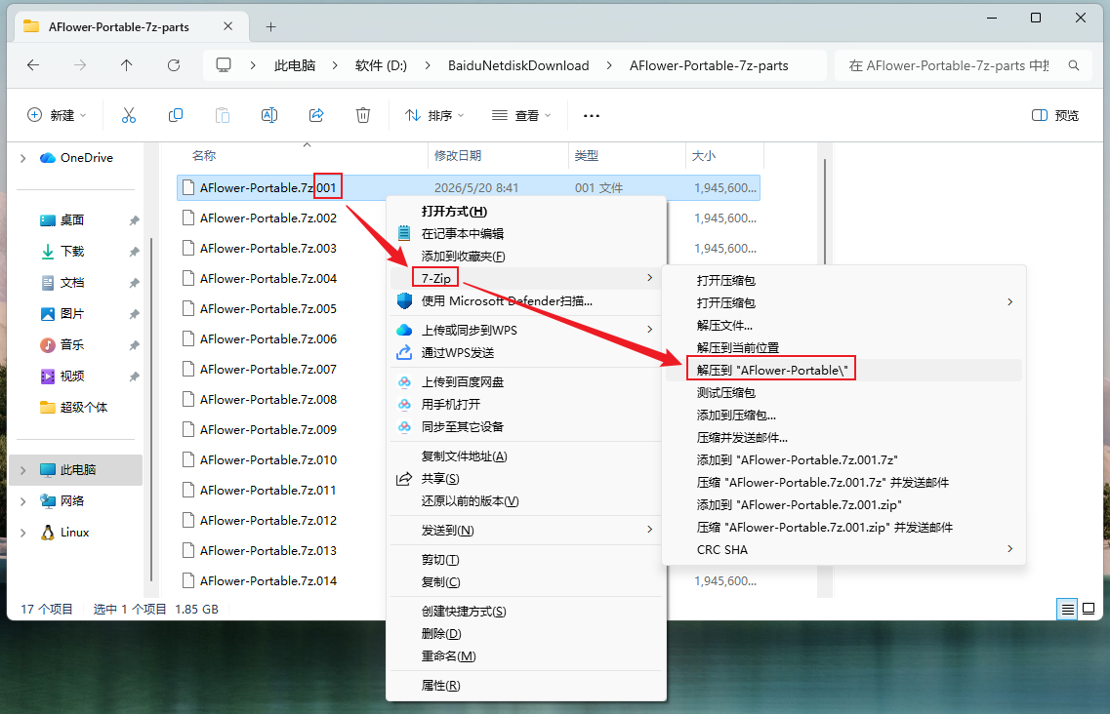This screenshot has height=714, width=1110.
Task: Expand the CRC SHA submenu arrow
Action: tap(1009, 549)
